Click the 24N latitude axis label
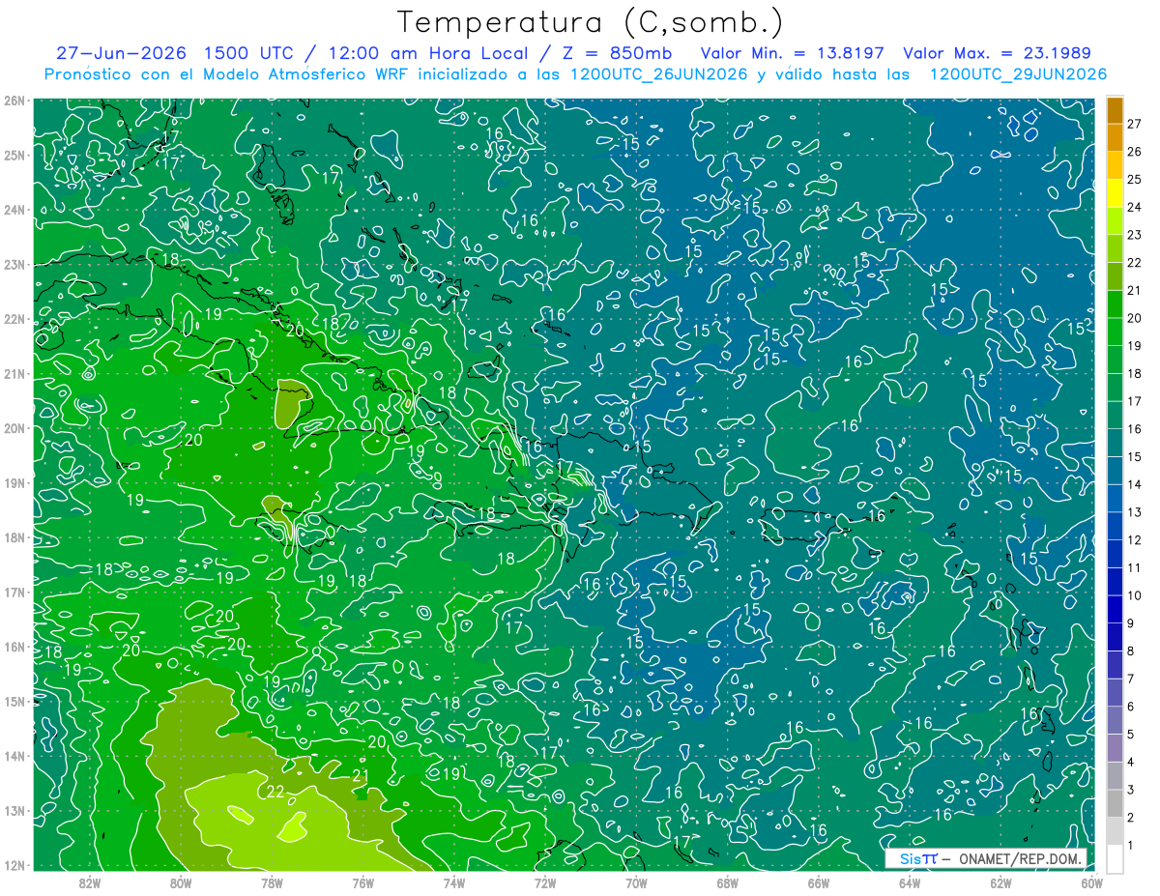This screenshot has height=896, width=1160. [14, 210]
